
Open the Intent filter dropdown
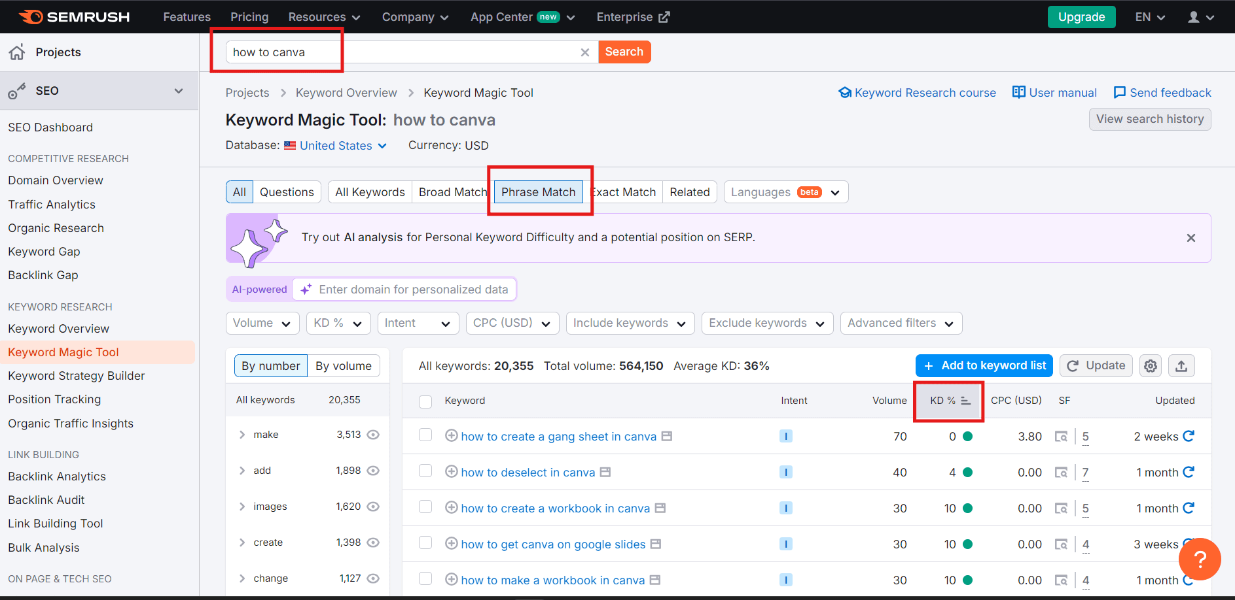[x=418, y=323]
